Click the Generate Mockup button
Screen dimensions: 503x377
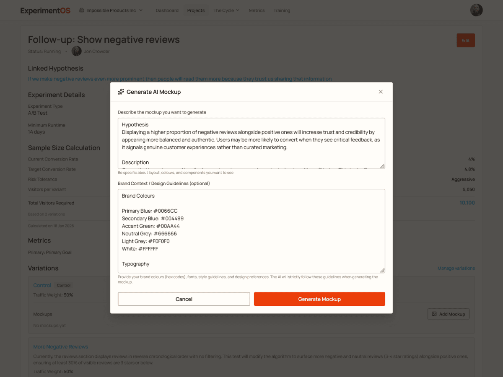point(319,299)
